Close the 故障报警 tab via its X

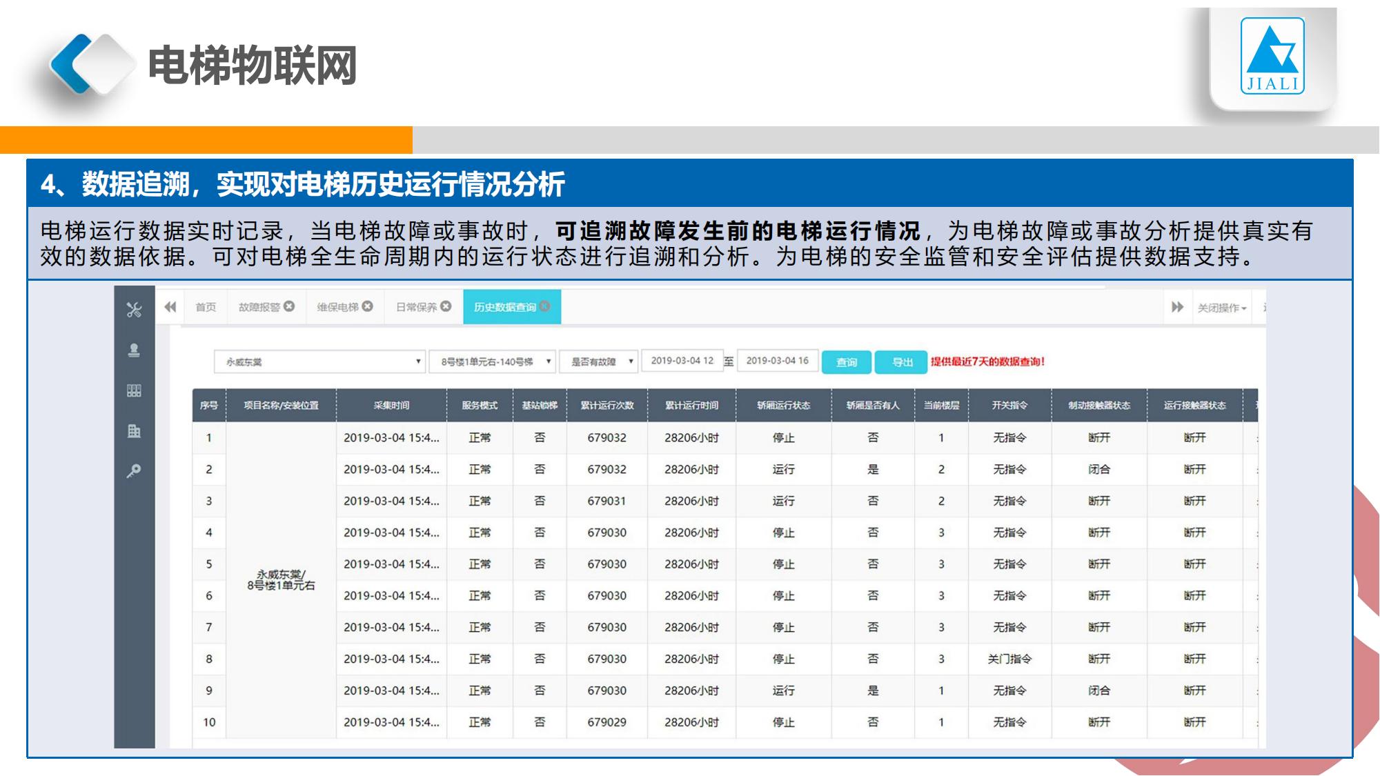tap(289, 306)
